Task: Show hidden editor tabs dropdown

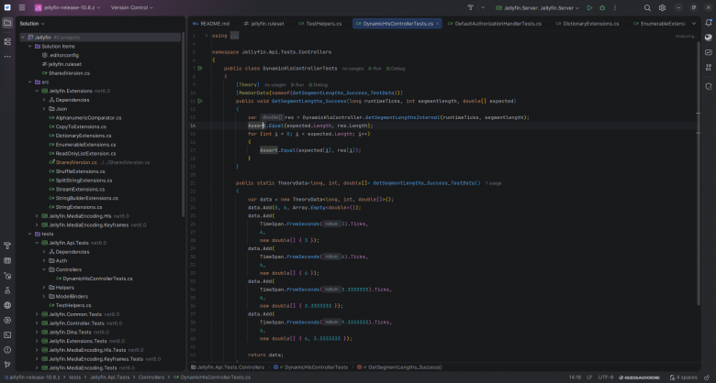Action: pos(694,23)
